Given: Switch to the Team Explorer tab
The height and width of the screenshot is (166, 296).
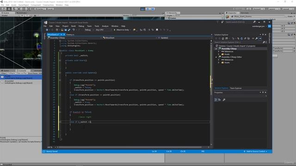Looking at the screenshot, I should (x=236, y=88).
